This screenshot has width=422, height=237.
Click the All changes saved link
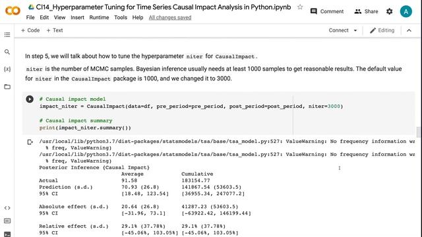tap(170, 18)
